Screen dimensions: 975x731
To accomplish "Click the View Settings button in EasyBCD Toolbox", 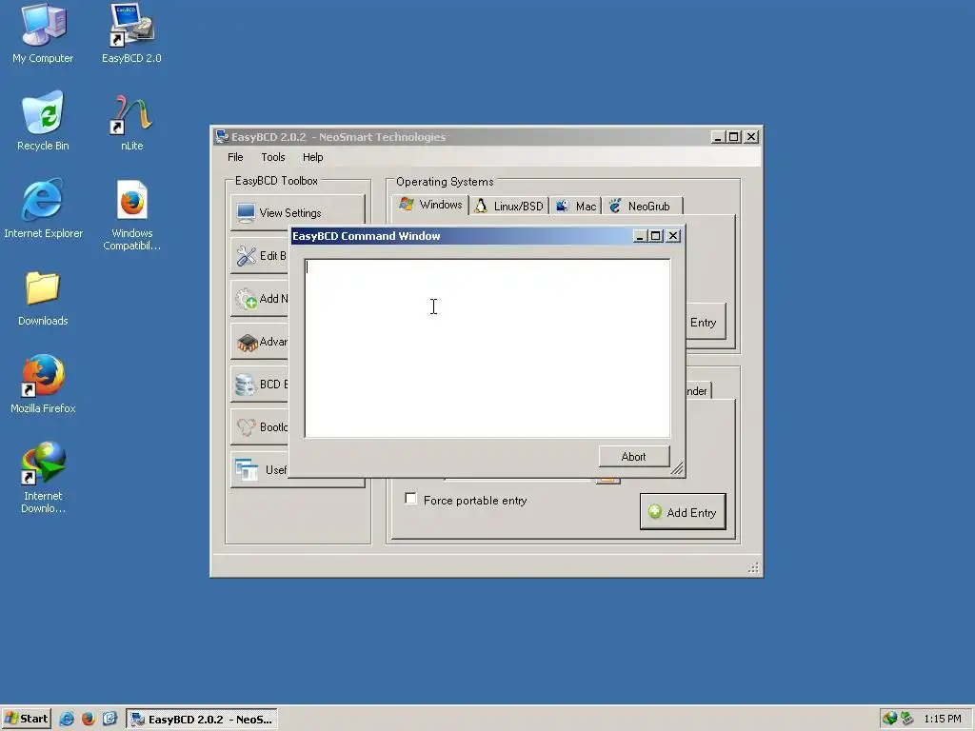I will (297, 212).
